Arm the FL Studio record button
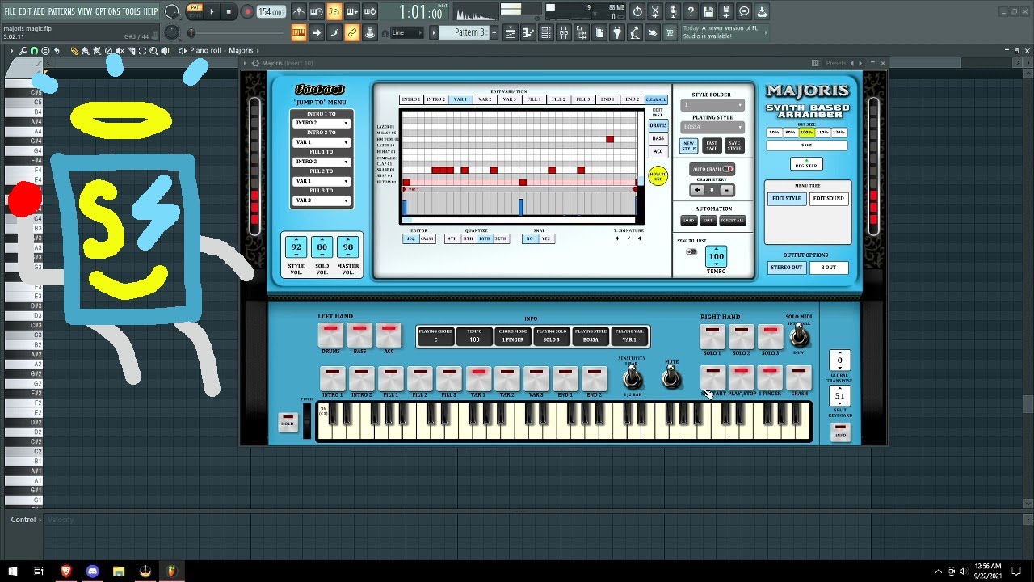This screenshot has width=1034, height=582. pyautogui.click(x=248, y=11)
